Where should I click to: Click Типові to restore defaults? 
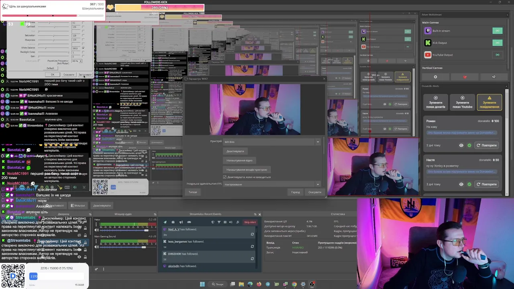pos(193,192)
